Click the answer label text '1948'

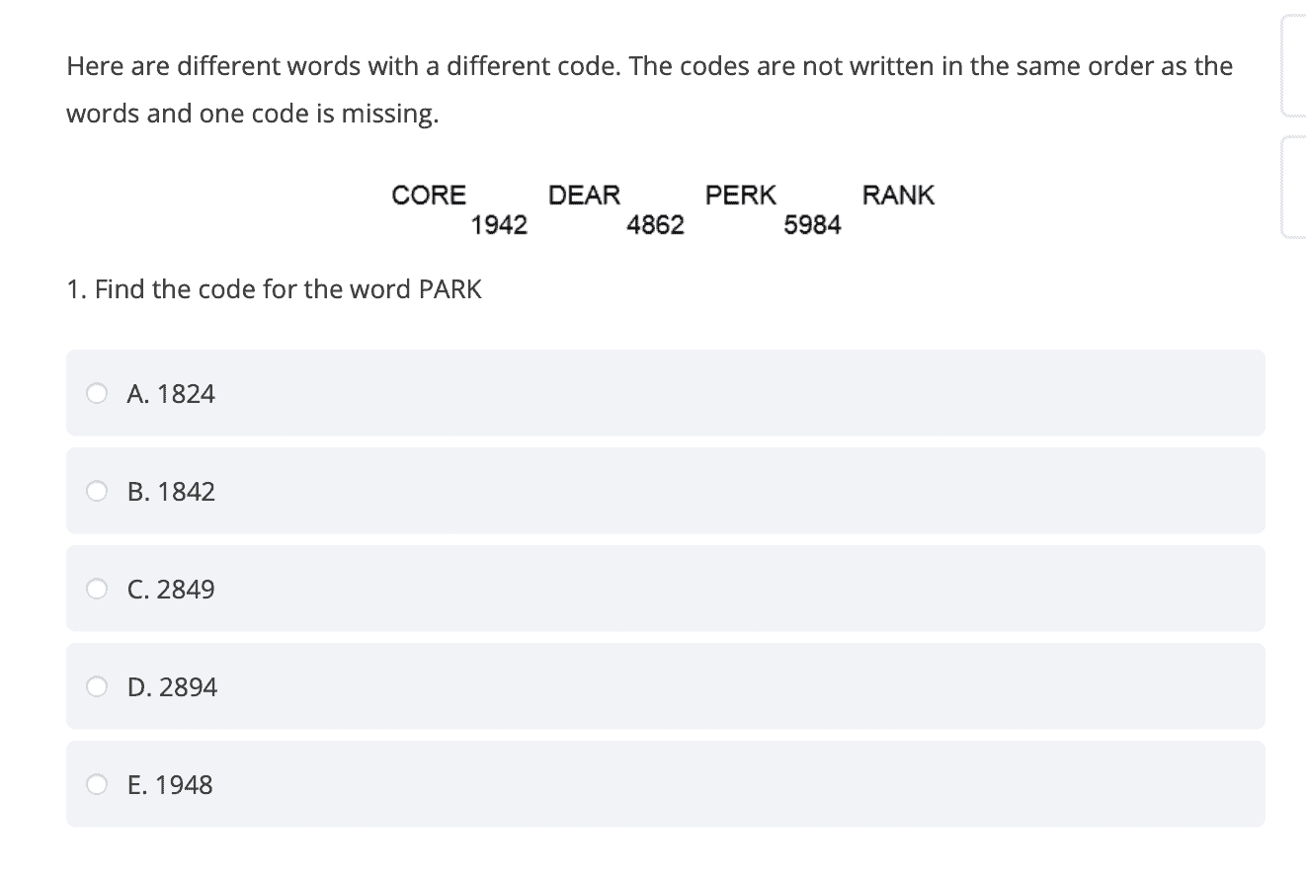(x=184, y=785)
